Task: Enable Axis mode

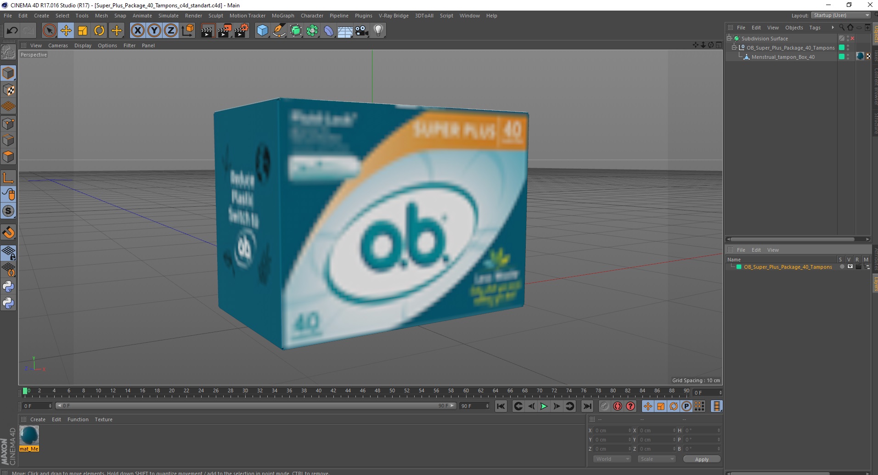Action: click(x=8, y=178)
